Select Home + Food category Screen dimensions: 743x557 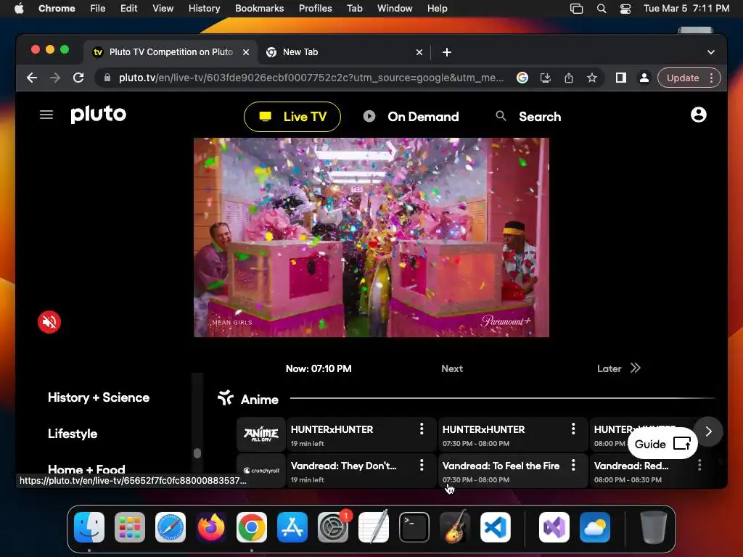(x=86, y=469)
